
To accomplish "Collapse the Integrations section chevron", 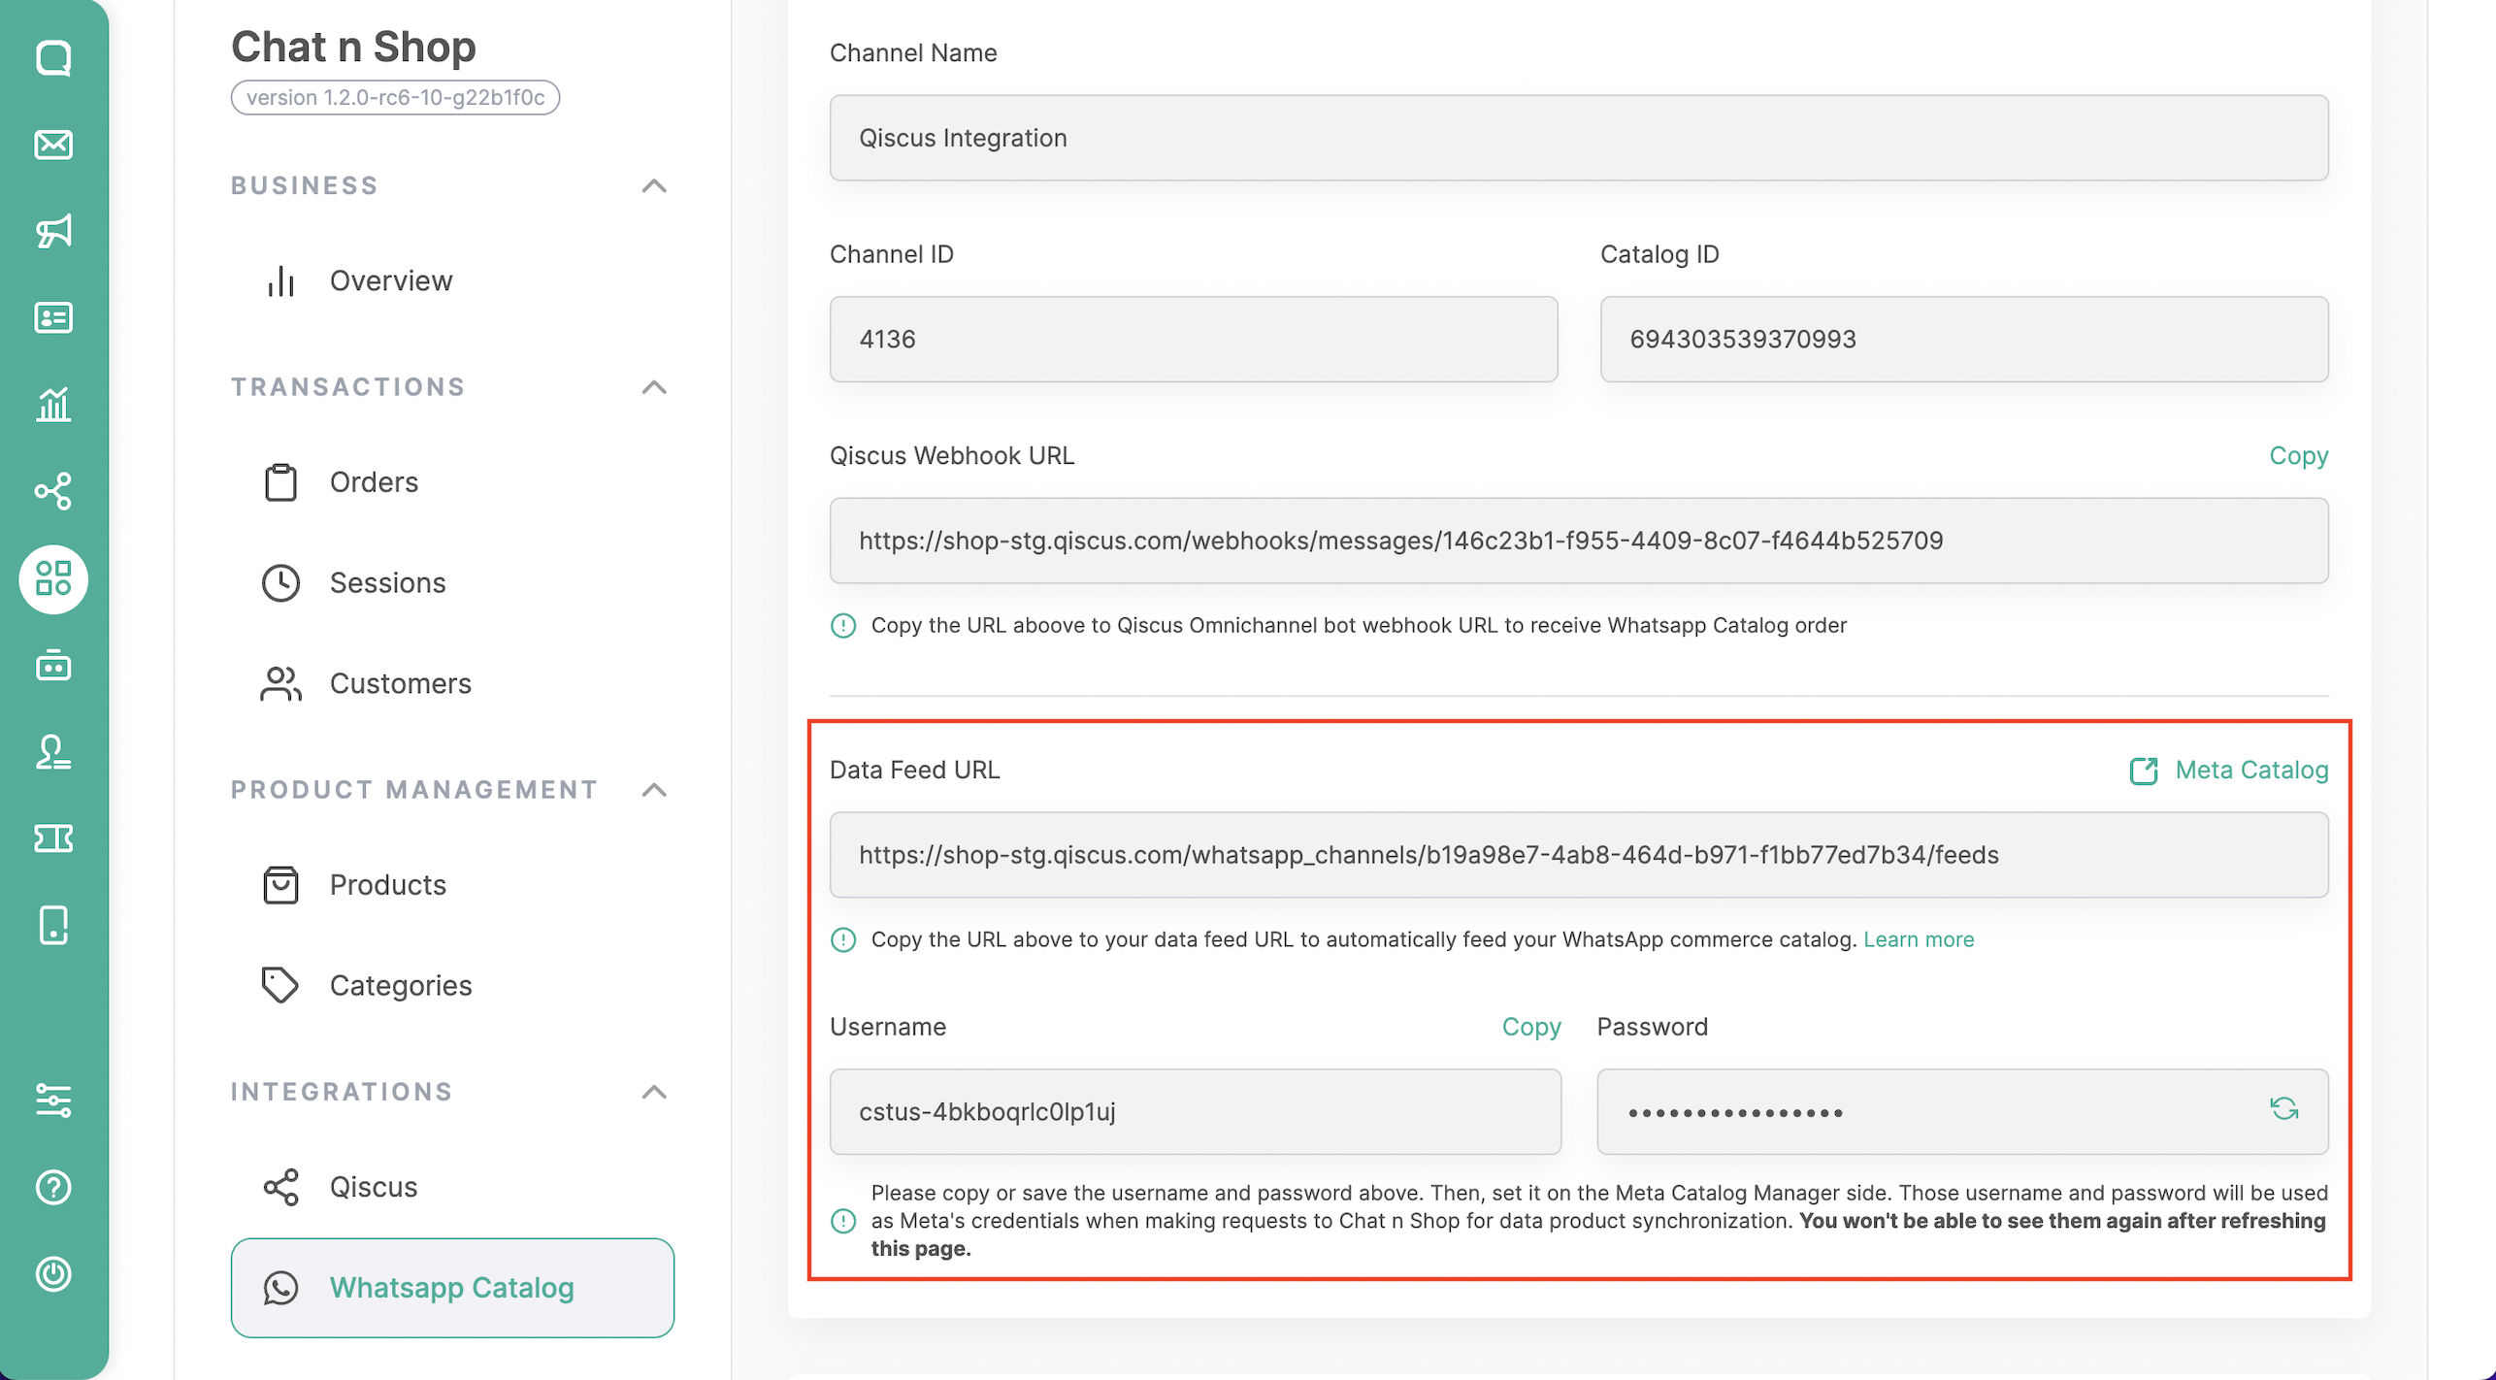I will (x=654, y=1092).
